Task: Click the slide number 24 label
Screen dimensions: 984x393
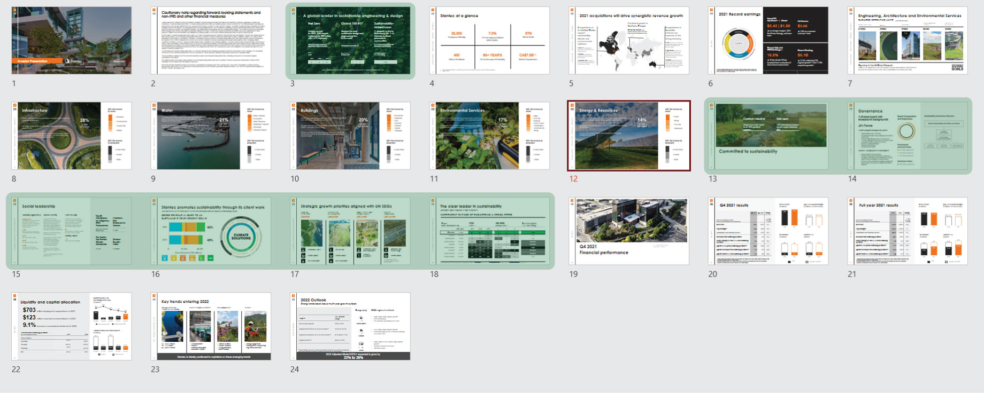Action: pyautogui.click(x=295, y=369)
